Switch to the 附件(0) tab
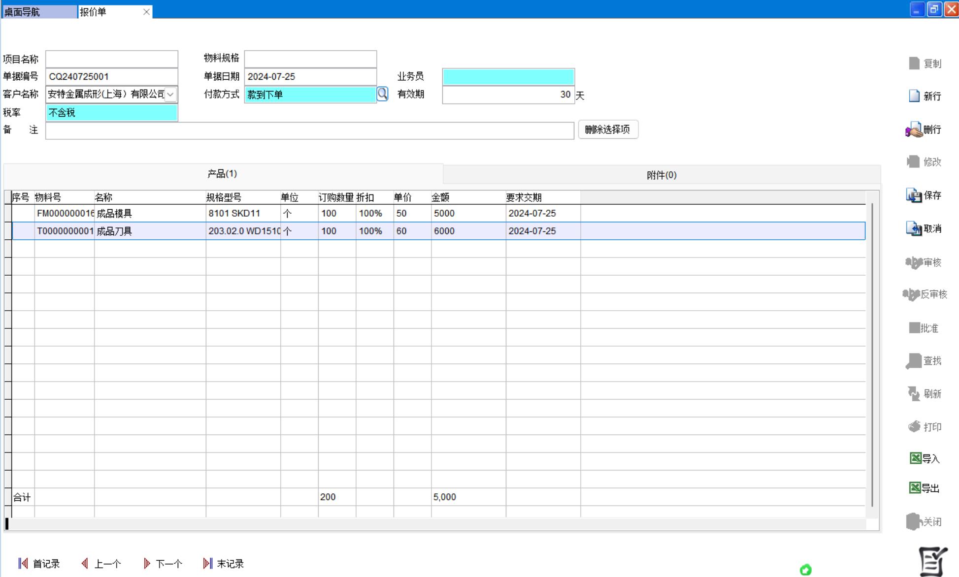The height and width of the screenshot is (577, 959). 661,175
